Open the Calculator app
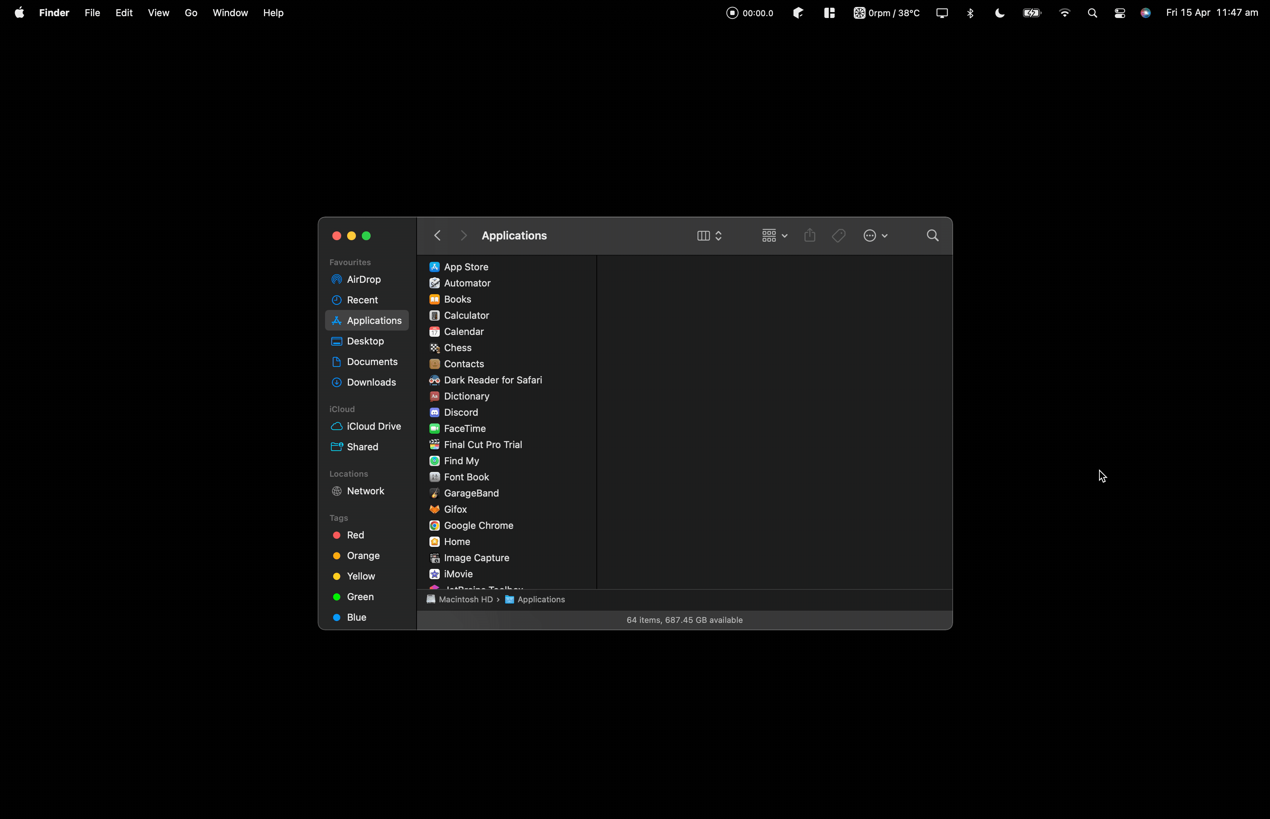Image resolution: width=1270 pixels, height=819 pixels. click(467, 314)
